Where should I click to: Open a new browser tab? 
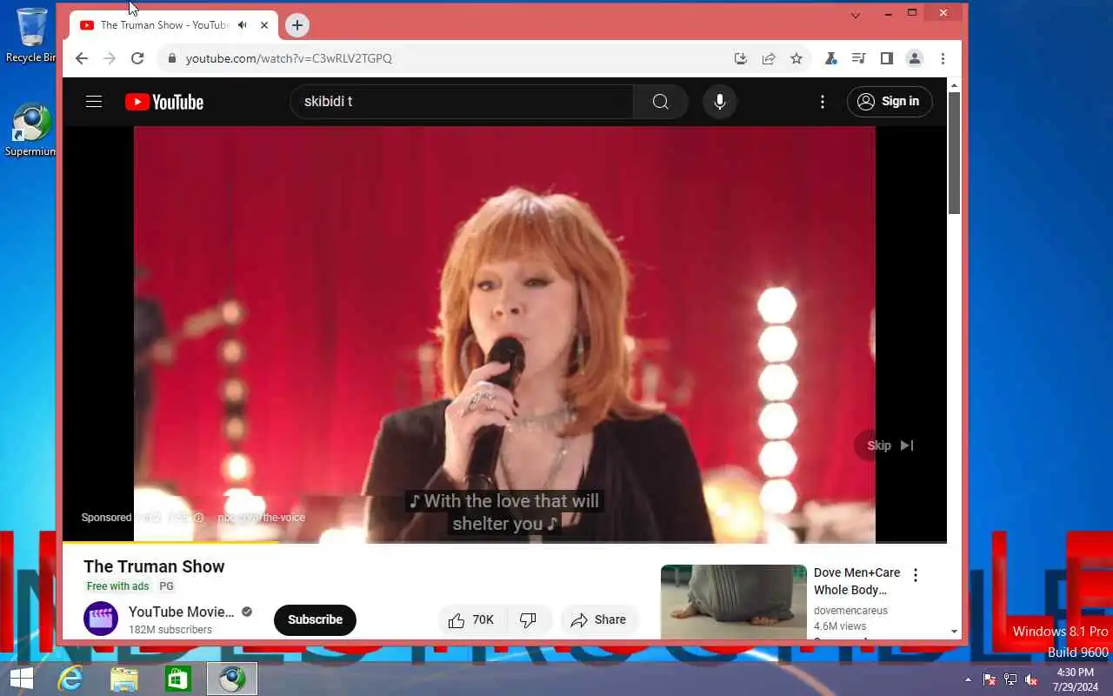pyautogui.click(x=297, y=25)
